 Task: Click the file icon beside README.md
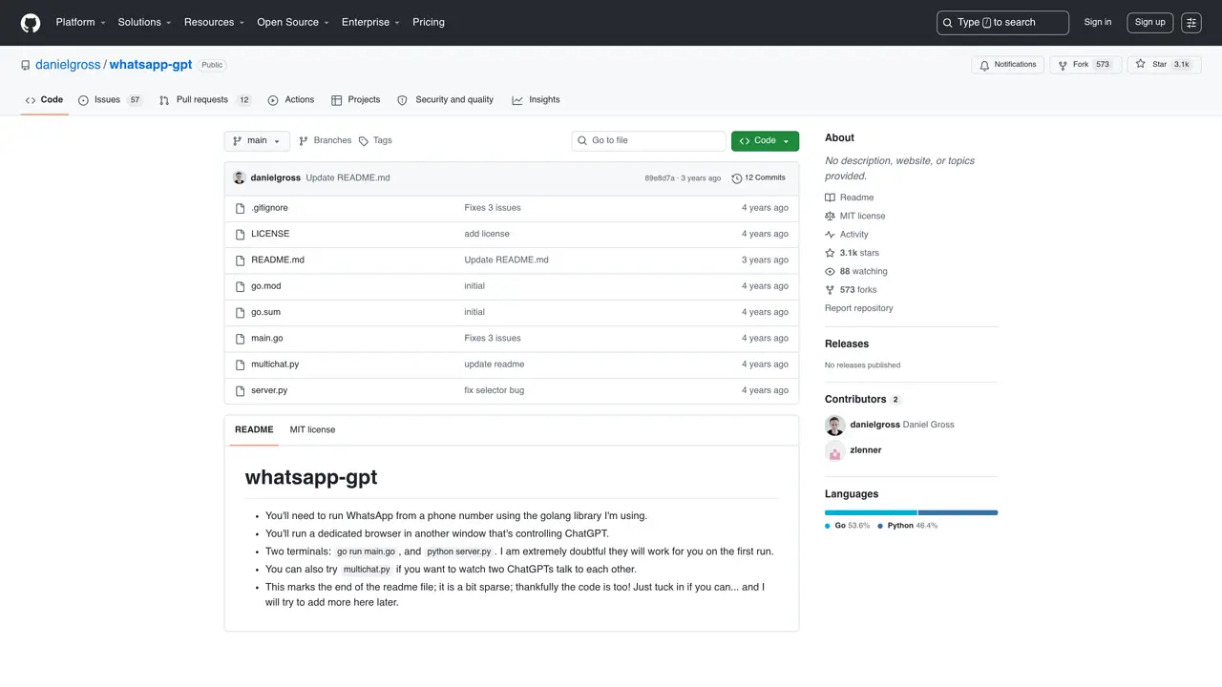tap(241, 260)
